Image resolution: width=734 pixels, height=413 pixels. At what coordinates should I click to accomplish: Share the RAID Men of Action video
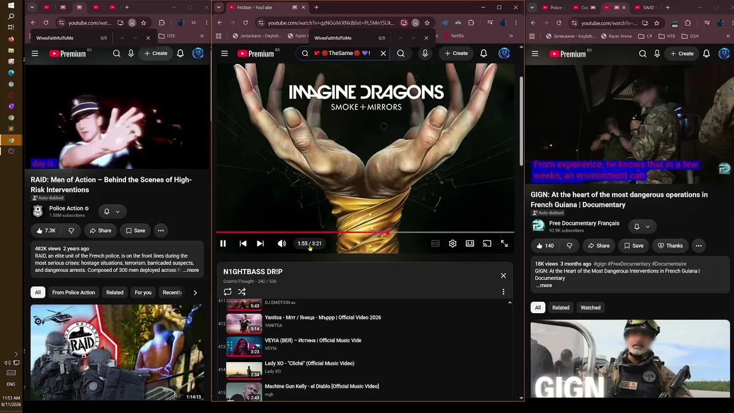tap(100, 231)
